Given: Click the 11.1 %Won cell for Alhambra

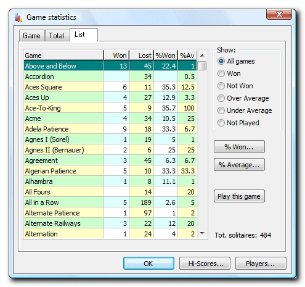Looking at the screenshot, I should point(166,181).
